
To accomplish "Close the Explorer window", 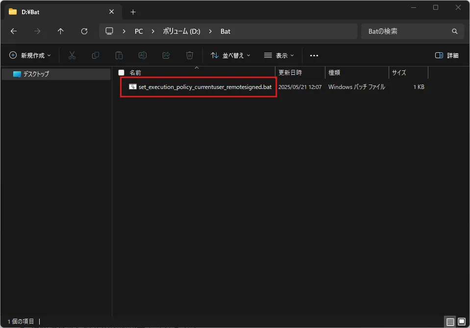I will [x=458, y=7].
